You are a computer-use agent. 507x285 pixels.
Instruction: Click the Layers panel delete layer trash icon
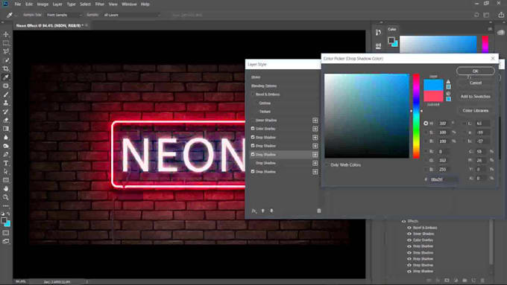pyautogui.click(x=482, y=281)
